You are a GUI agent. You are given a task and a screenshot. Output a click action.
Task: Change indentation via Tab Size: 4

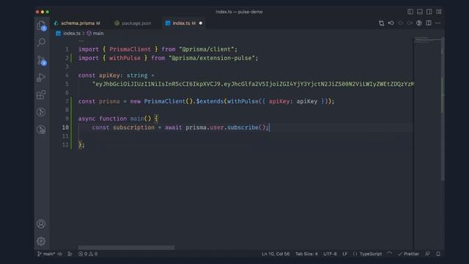[306, 254]
